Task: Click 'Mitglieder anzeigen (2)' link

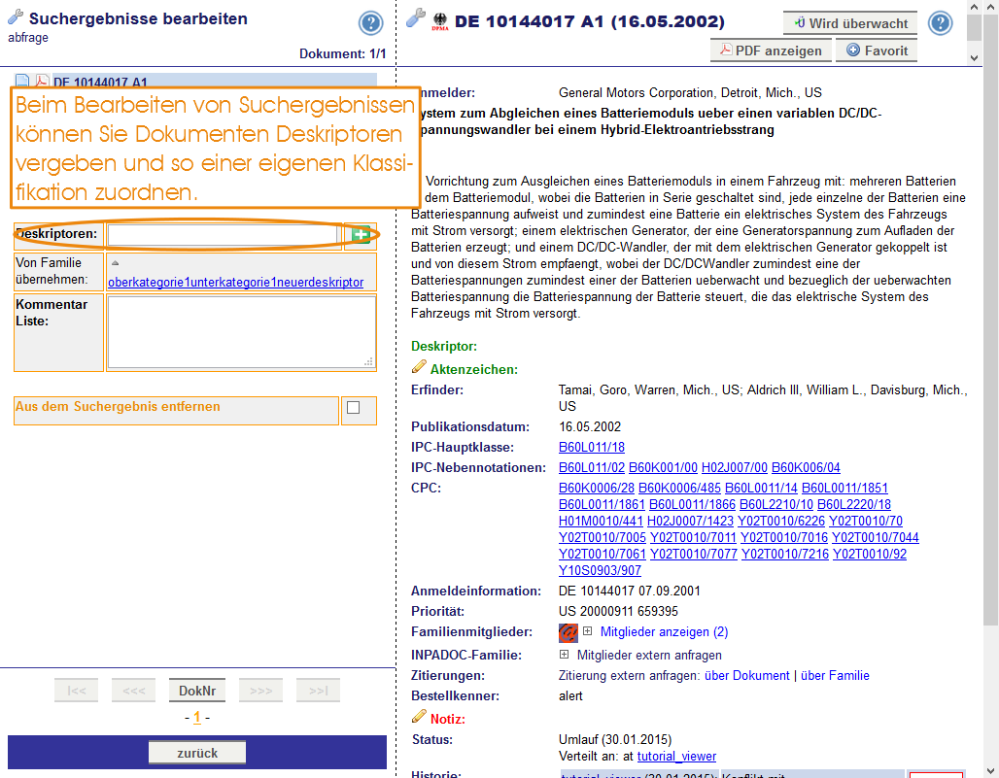Action: pyautogui.click(x=664, y=631)
